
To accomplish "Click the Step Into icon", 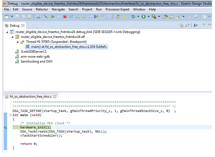I will 77,17.
